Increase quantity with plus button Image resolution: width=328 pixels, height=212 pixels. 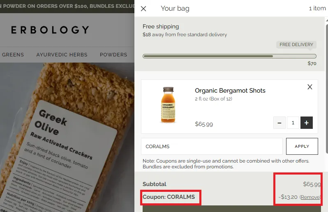pos(307,123)
